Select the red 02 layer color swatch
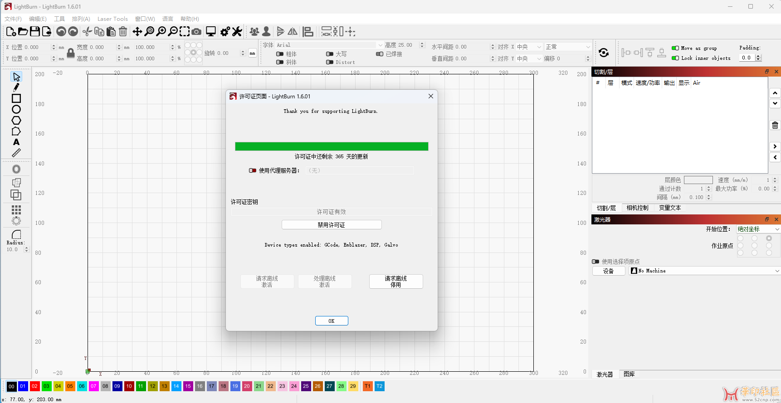781x403 pixels. pos(34,386)
